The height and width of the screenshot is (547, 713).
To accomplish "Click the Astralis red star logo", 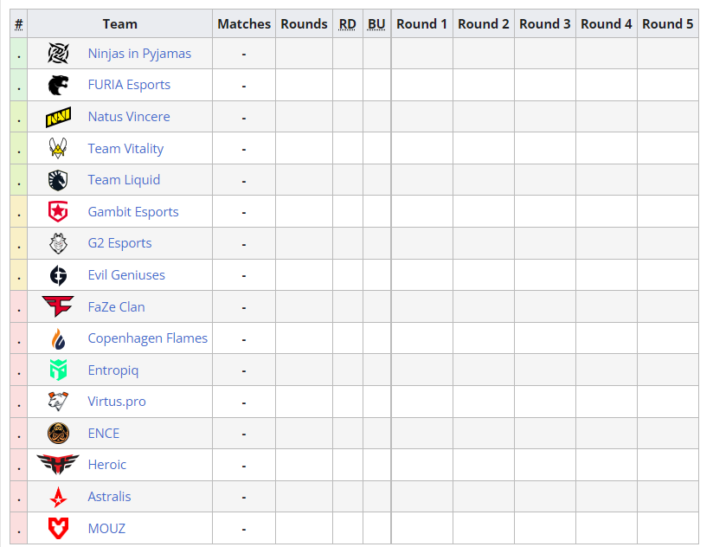I will click(59, 497).
